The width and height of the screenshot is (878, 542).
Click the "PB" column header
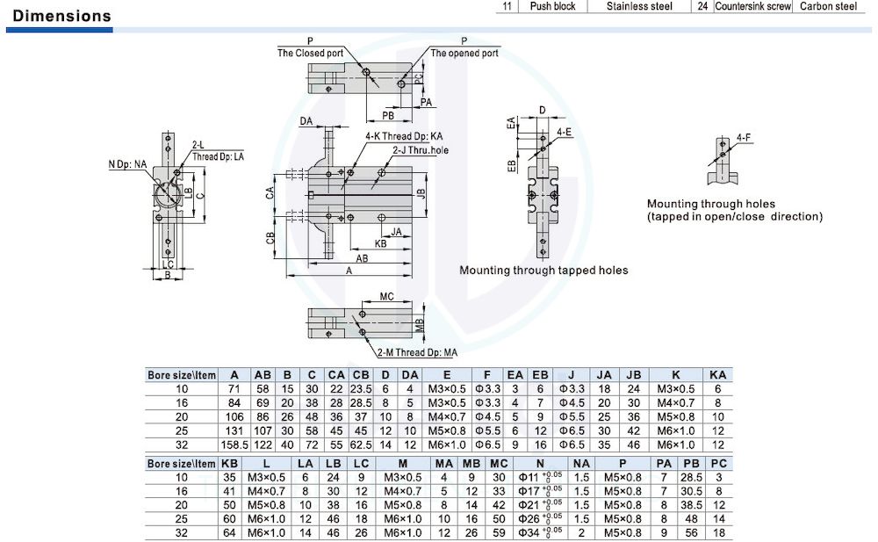pyautogui.click(x=692, y=464)
